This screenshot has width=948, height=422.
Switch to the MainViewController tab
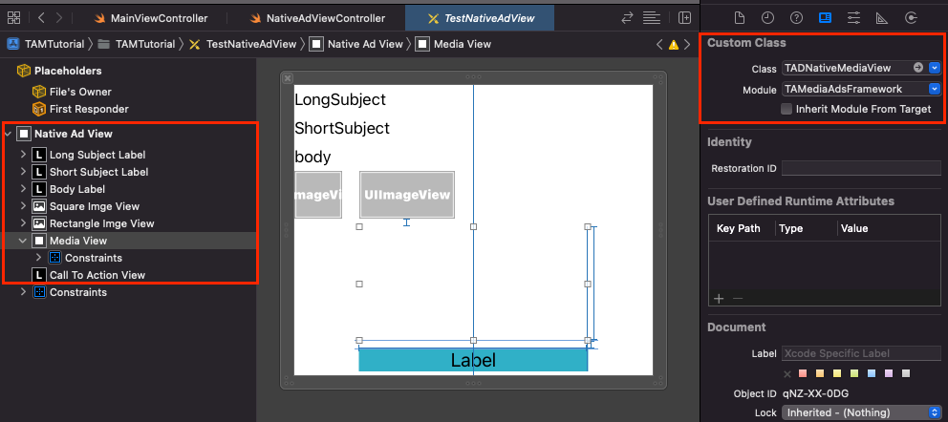pos(151,18)
